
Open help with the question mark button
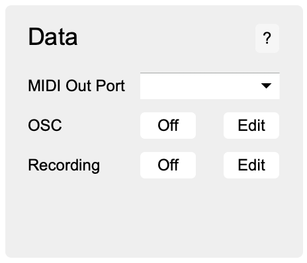267,38
